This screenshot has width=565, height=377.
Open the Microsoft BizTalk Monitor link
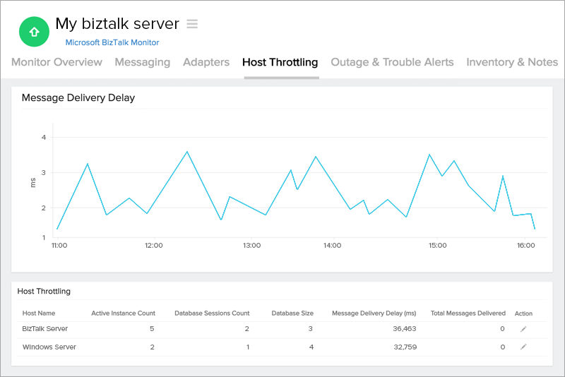[112, 42]
